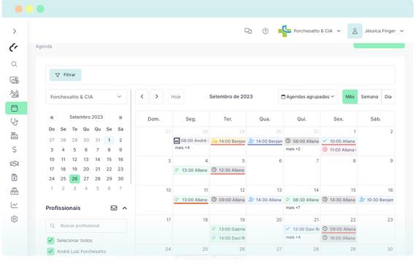Click the Filtrar button

click(66, 75)
